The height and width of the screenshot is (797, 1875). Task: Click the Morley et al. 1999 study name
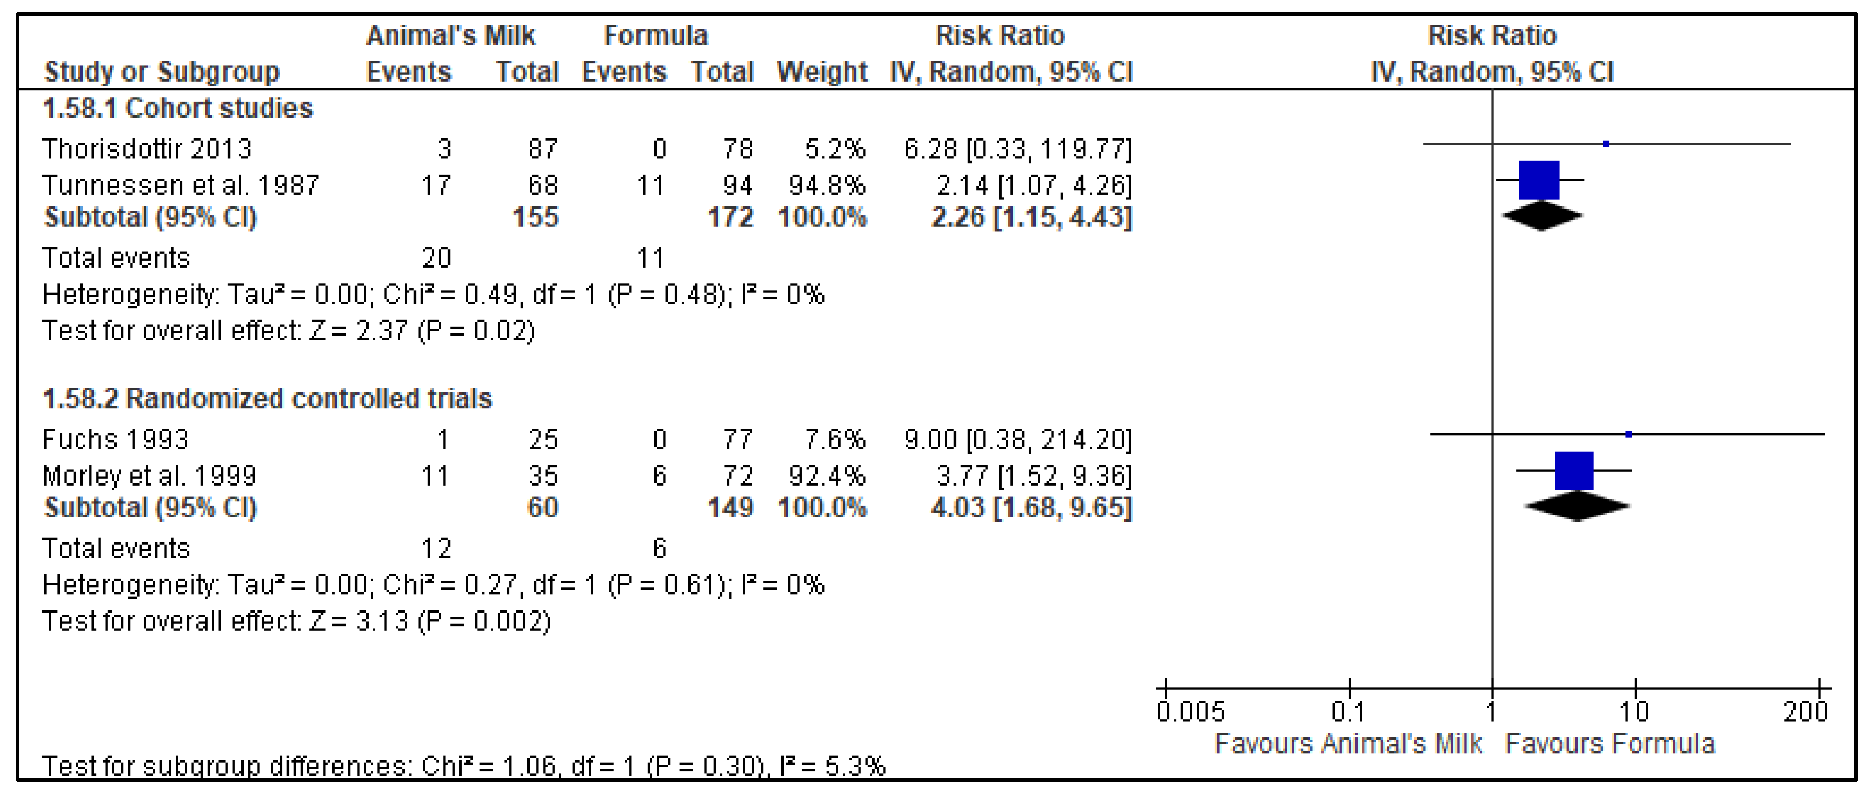[149, 476]
